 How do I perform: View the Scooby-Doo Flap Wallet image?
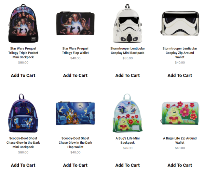click(x=76, y=113)
